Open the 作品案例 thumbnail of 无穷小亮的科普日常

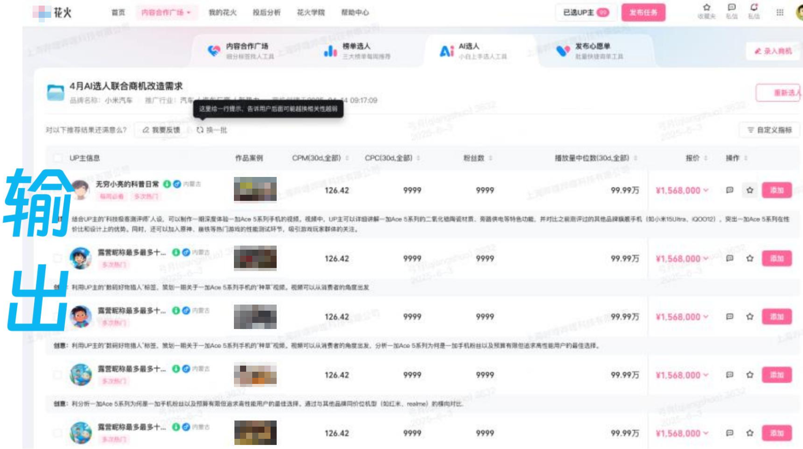click(x=255, y=190)
